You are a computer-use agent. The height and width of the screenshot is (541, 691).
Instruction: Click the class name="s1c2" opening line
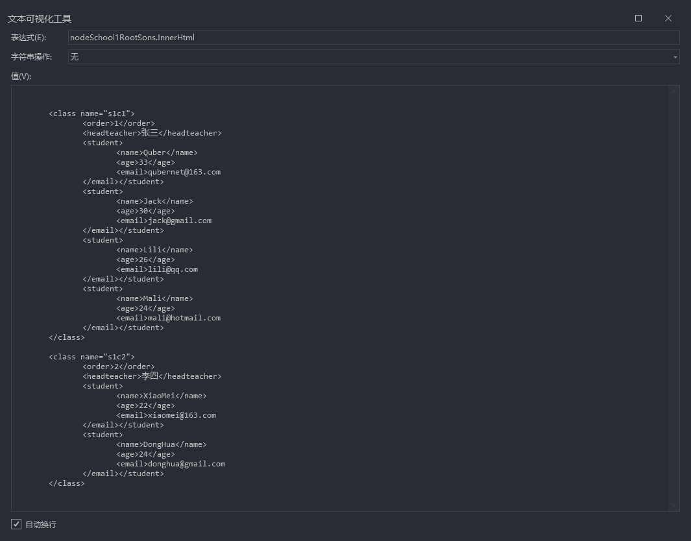[91, 357]
